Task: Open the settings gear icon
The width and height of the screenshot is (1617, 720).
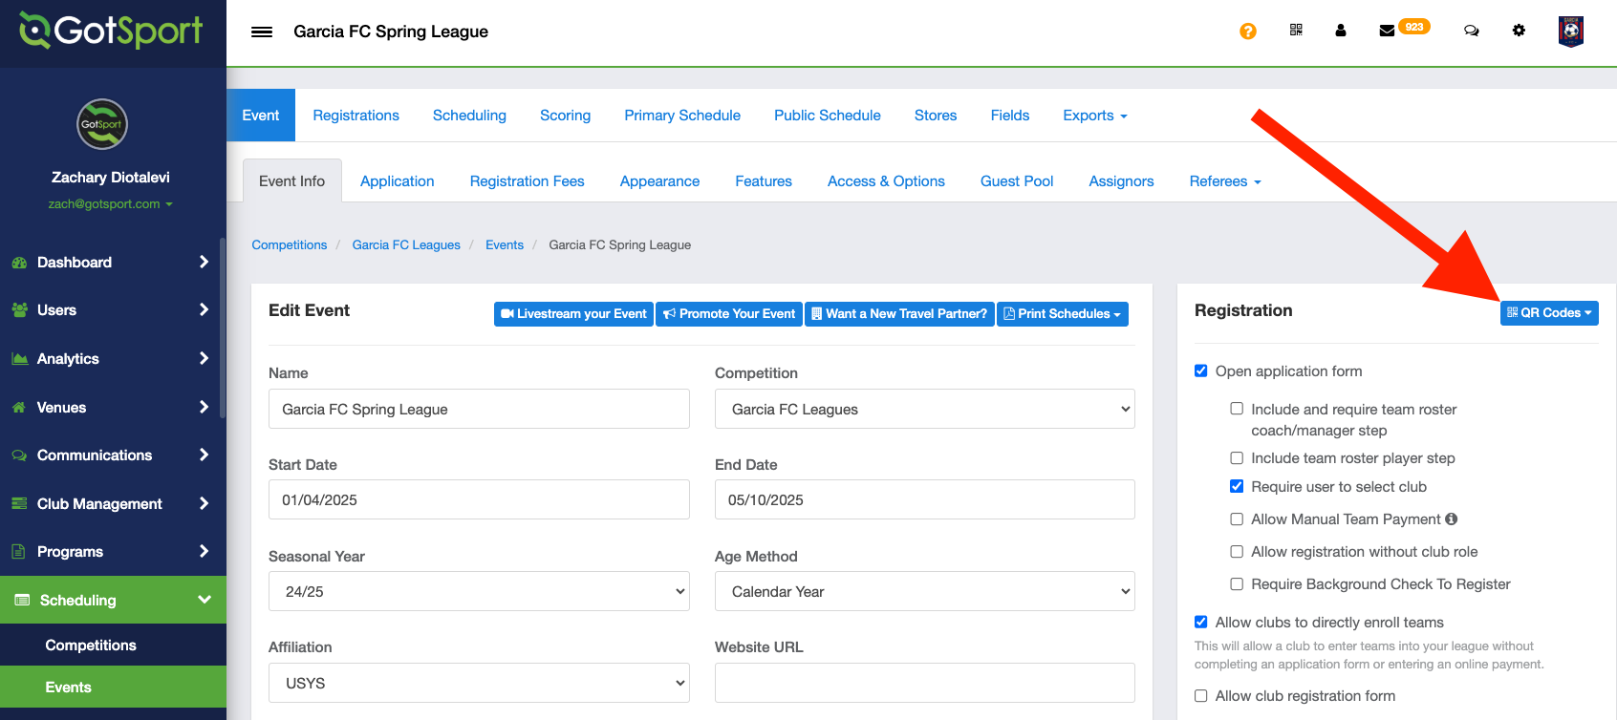Action: coord(1519,31)
